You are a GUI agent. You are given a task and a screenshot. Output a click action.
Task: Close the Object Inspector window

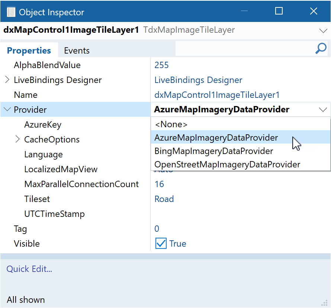(x=314, y=11)
